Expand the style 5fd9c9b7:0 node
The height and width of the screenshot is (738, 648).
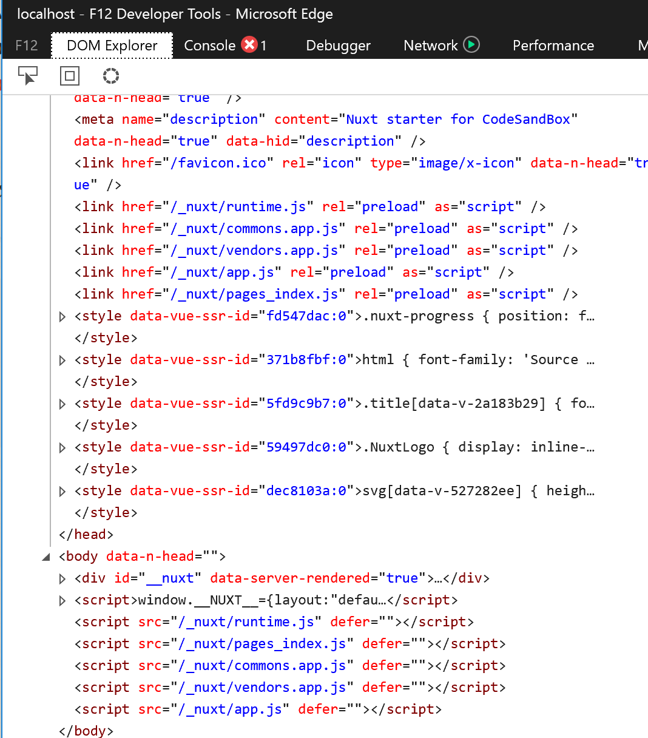62,404
